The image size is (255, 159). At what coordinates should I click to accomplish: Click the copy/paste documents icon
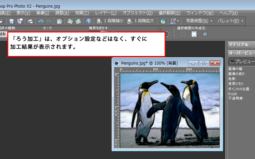click(x=173, y=21)
